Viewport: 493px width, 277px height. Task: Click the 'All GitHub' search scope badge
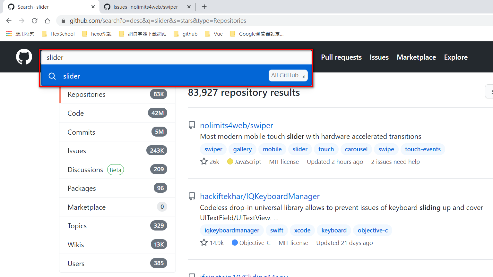(x=288, y=75)
